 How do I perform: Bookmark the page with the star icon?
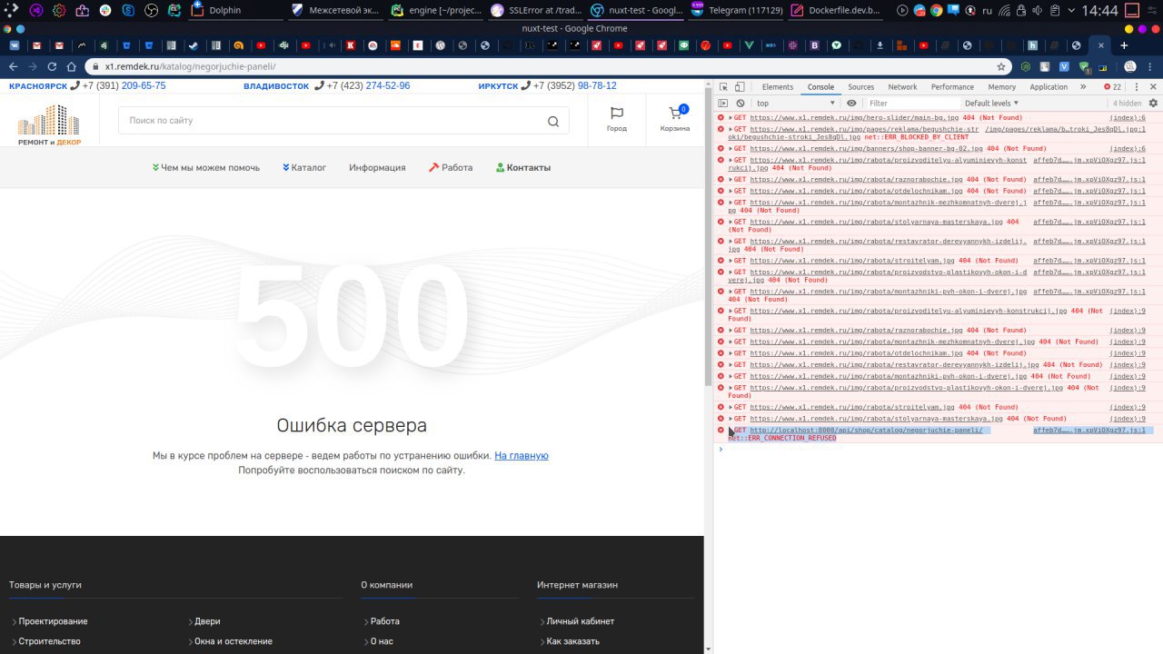[1001, 66]
